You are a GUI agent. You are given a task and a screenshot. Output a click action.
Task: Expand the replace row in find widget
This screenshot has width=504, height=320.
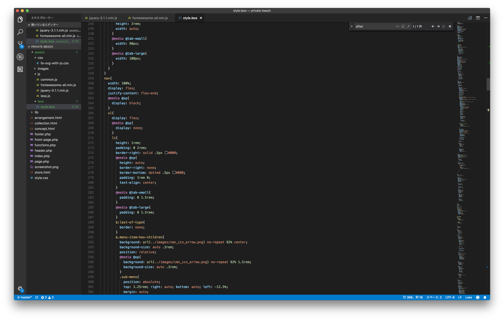coord(352,26)
